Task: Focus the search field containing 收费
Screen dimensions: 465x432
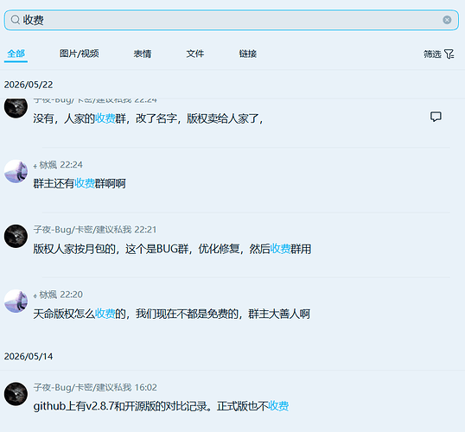Action: (232, 20)
